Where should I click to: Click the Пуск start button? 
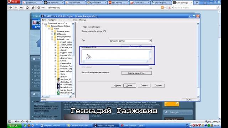coord(14,126)
